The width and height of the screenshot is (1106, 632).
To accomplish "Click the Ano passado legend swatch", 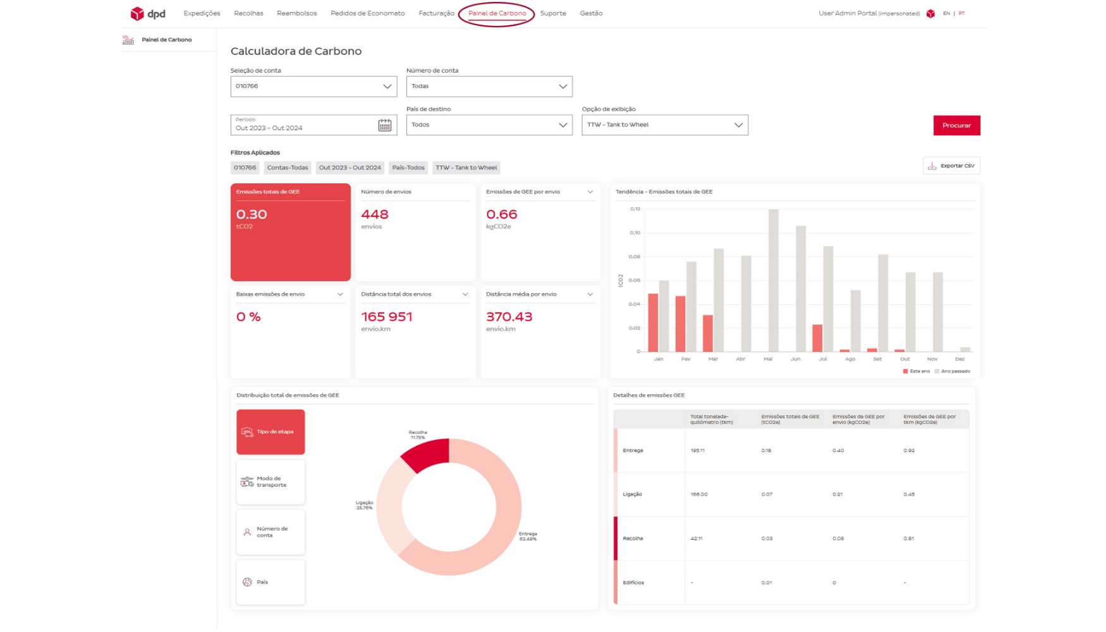I will pos(937,372).
